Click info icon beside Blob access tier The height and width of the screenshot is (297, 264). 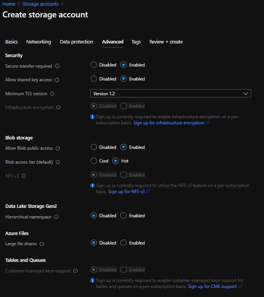[58, 162]
